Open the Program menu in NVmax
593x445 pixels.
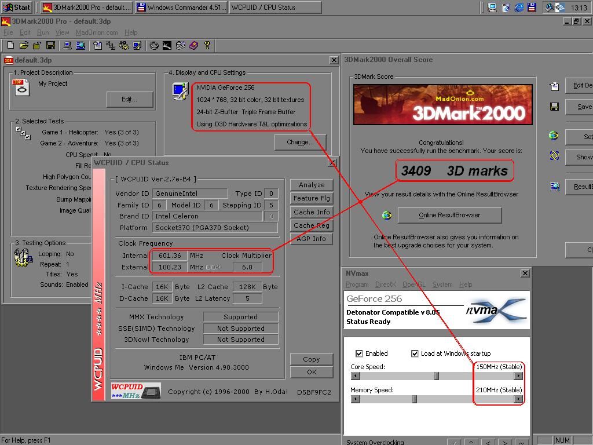[357, 284]
